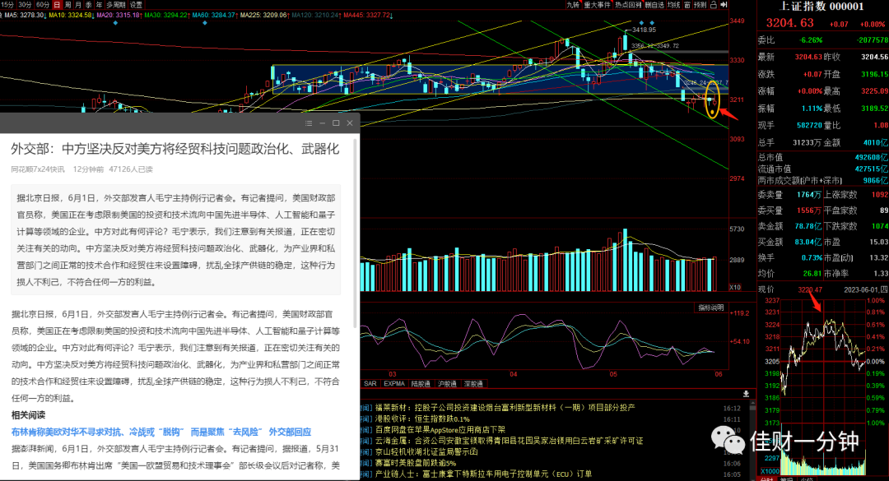Open 热点回溯 hotspot review
The height and width of the screenshot is (481, 889).
(628, 5)
